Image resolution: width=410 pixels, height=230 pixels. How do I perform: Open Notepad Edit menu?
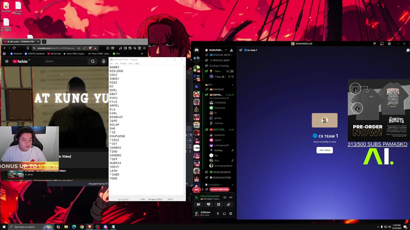pyautogui.click(x=116, y=64)
